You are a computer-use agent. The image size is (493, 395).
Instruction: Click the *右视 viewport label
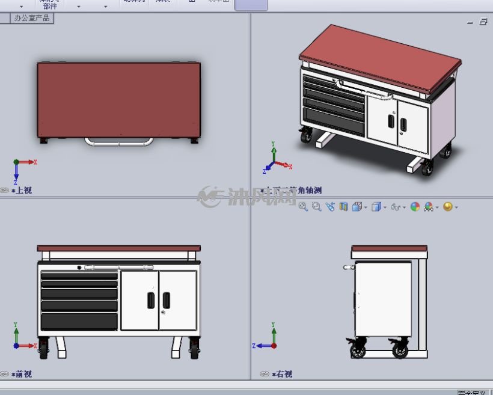point(282,374)
